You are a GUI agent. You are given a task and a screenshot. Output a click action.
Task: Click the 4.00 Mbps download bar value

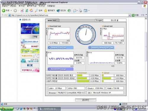point(95,78)
